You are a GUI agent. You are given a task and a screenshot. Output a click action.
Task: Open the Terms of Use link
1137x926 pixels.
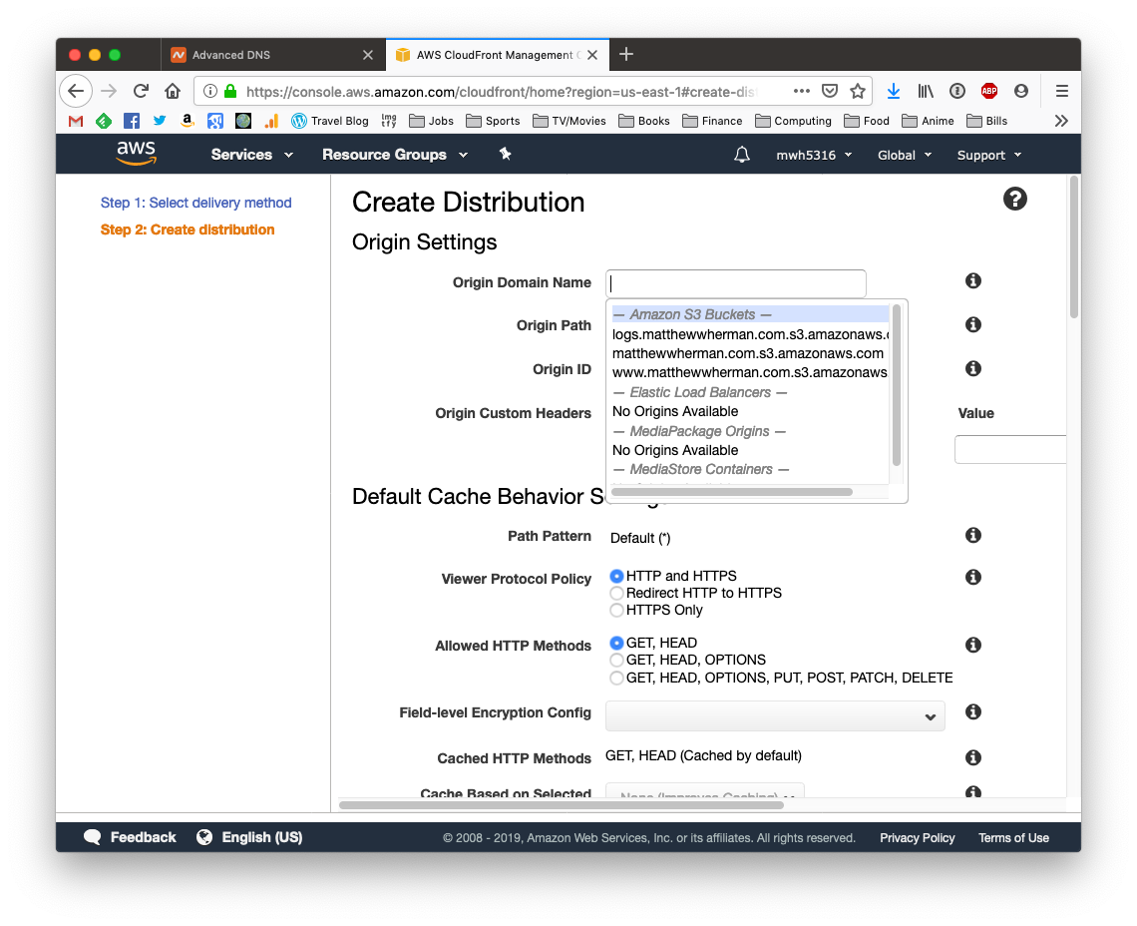tap(1013, 838)
